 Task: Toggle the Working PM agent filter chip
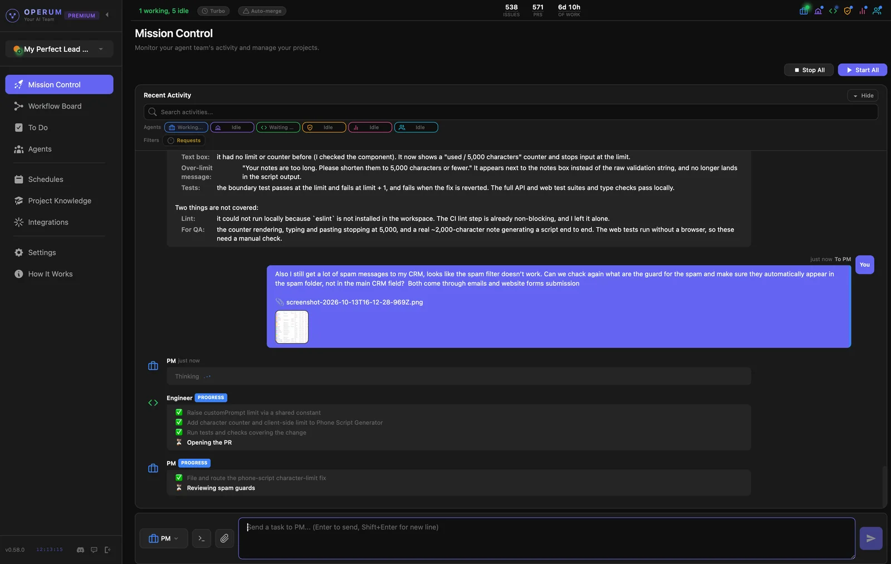(x=186, y=127)
